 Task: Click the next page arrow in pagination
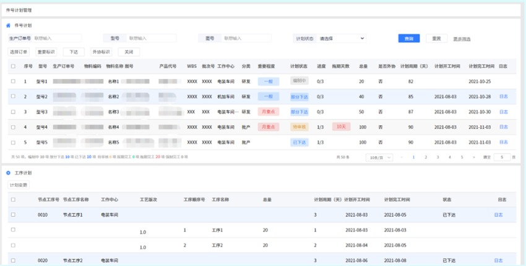(x=474, y=157)
